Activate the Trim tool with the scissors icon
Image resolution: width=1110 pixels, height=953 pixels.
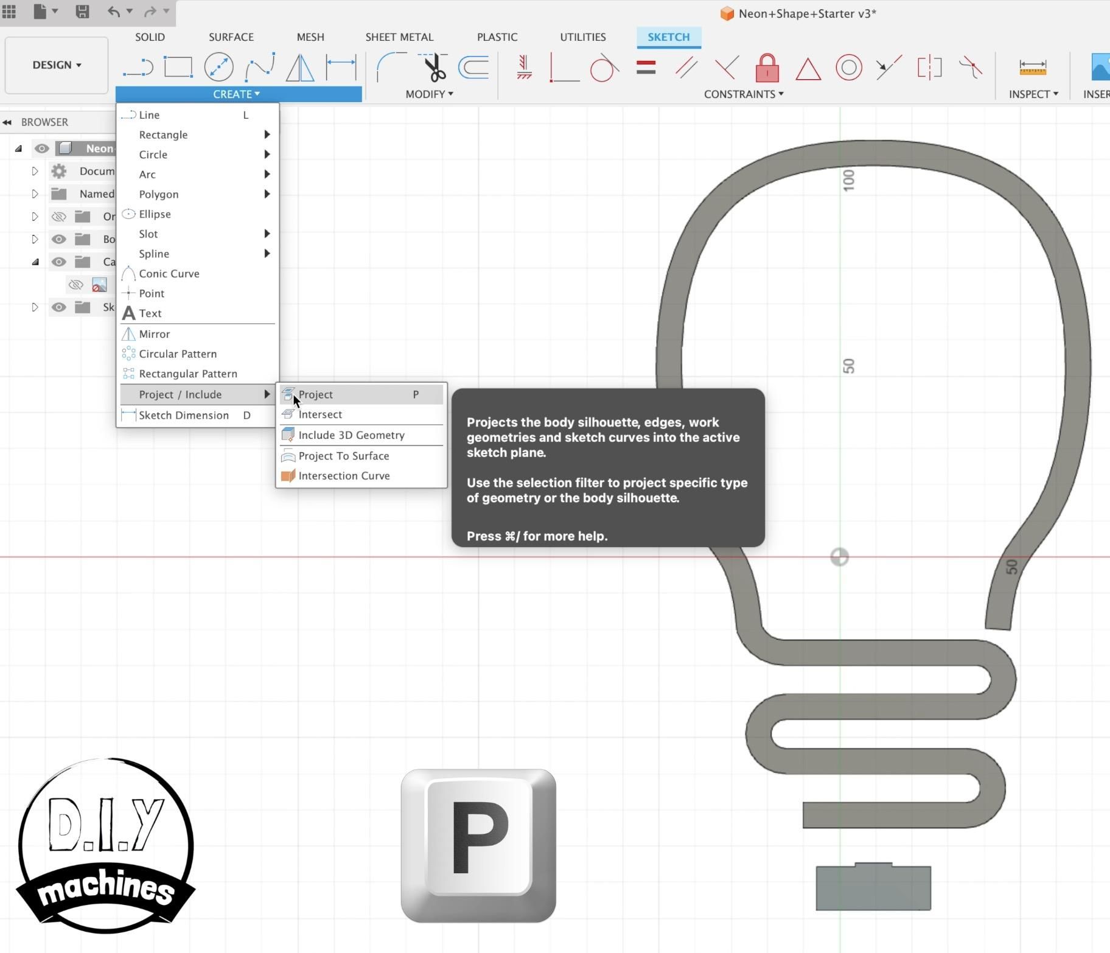click(x=432, y=68)
